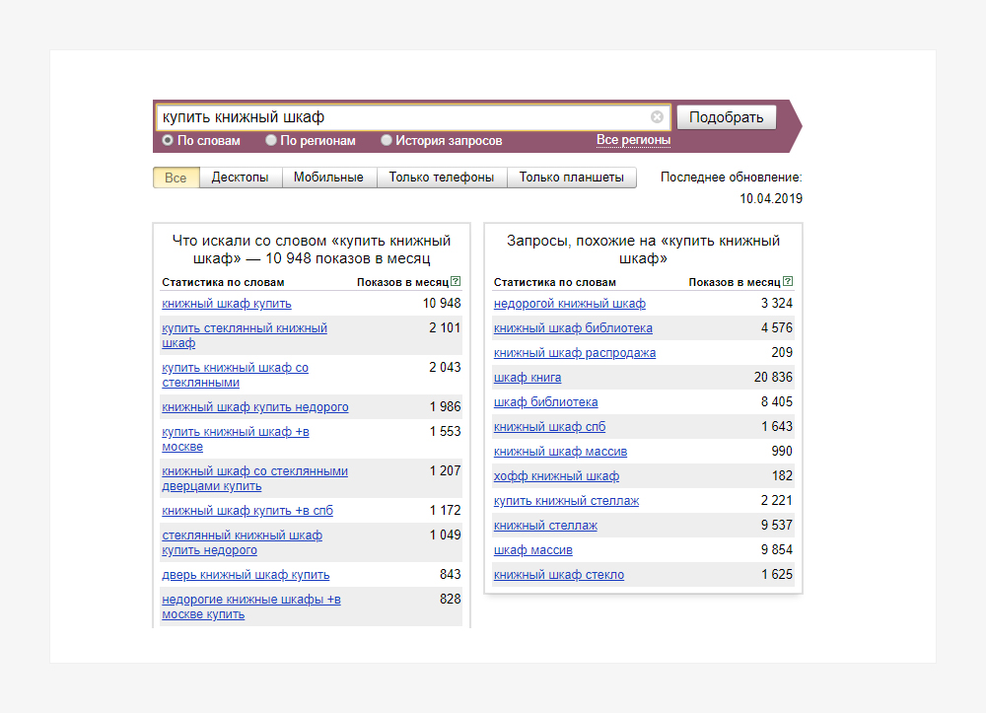The height and width of the screenshot is (713, 986).
Task: Open the "купить стеклянный книжный шкаф" link
Action: click(245, 328)
